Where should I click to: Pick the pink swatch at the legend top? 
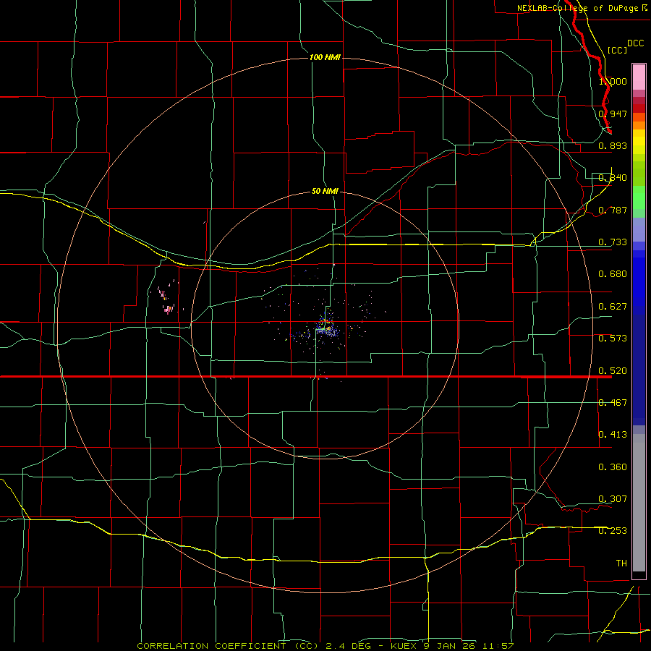tap(639, 77)
